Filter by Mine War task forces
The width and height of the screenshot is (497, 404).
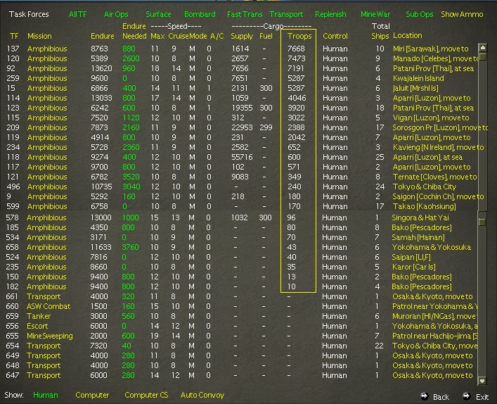(x=375, y=14)
